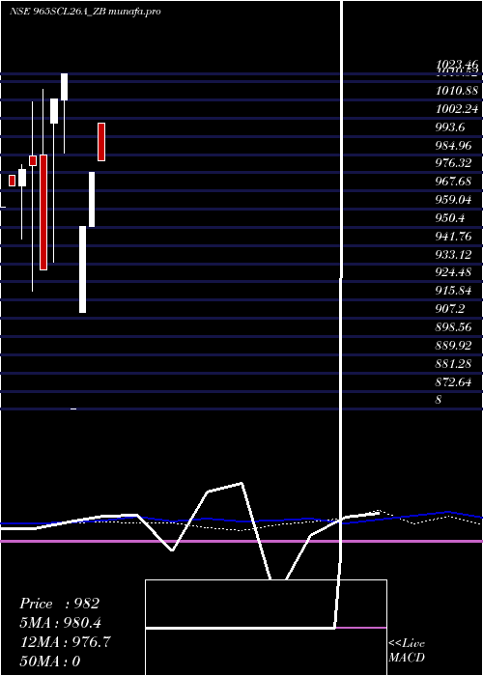
Task: Click the '5MA : 980.4' readout
Action: (61, 623)
